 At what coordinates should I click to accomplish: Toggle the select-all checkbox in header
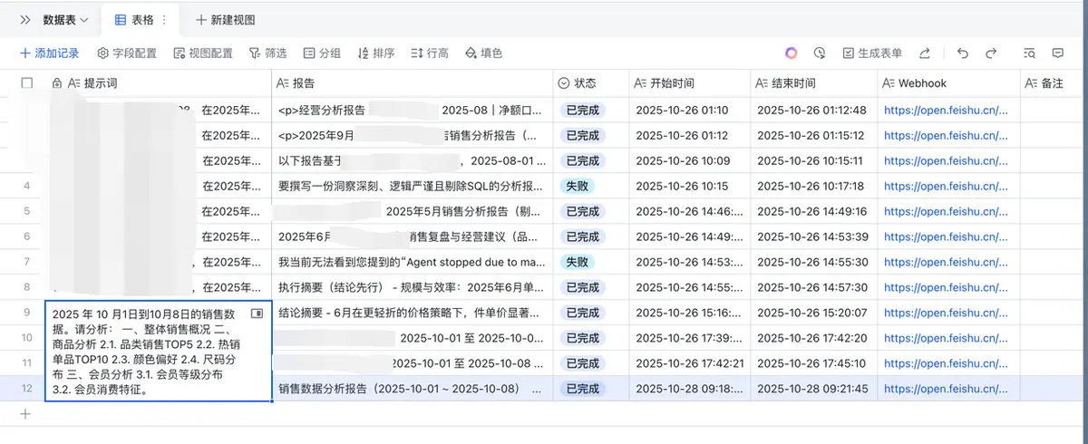coord(27,82)
